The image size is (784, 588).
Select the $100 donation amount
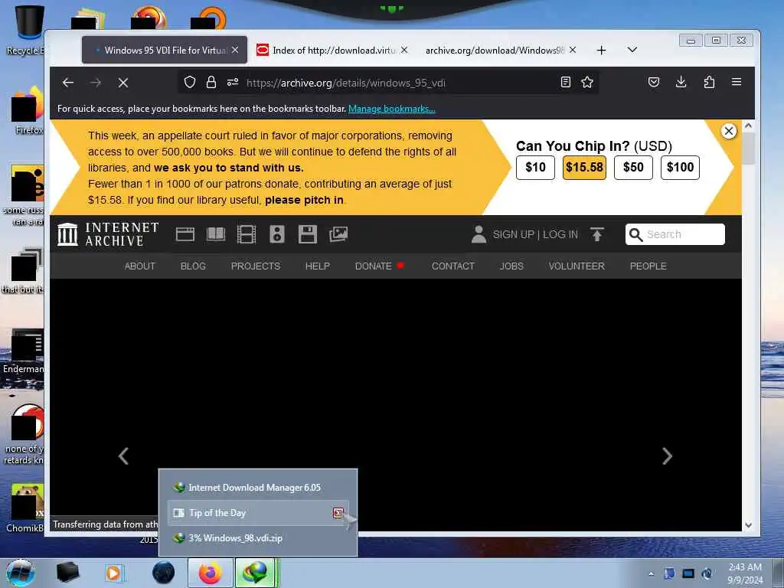(x=680, y=168)
